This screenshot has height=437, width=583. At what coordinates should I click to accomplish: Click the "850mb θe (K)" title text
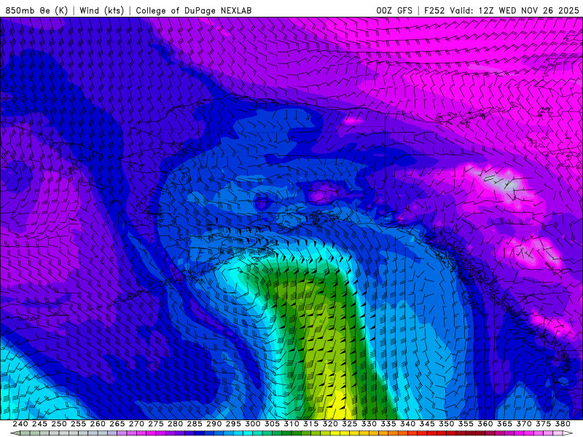click(x=36, y=10)
